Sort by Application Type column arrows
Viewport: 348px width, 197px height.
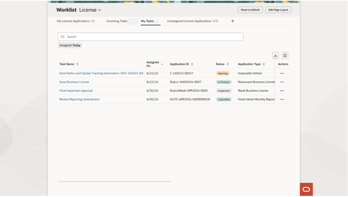pos(264,64)
